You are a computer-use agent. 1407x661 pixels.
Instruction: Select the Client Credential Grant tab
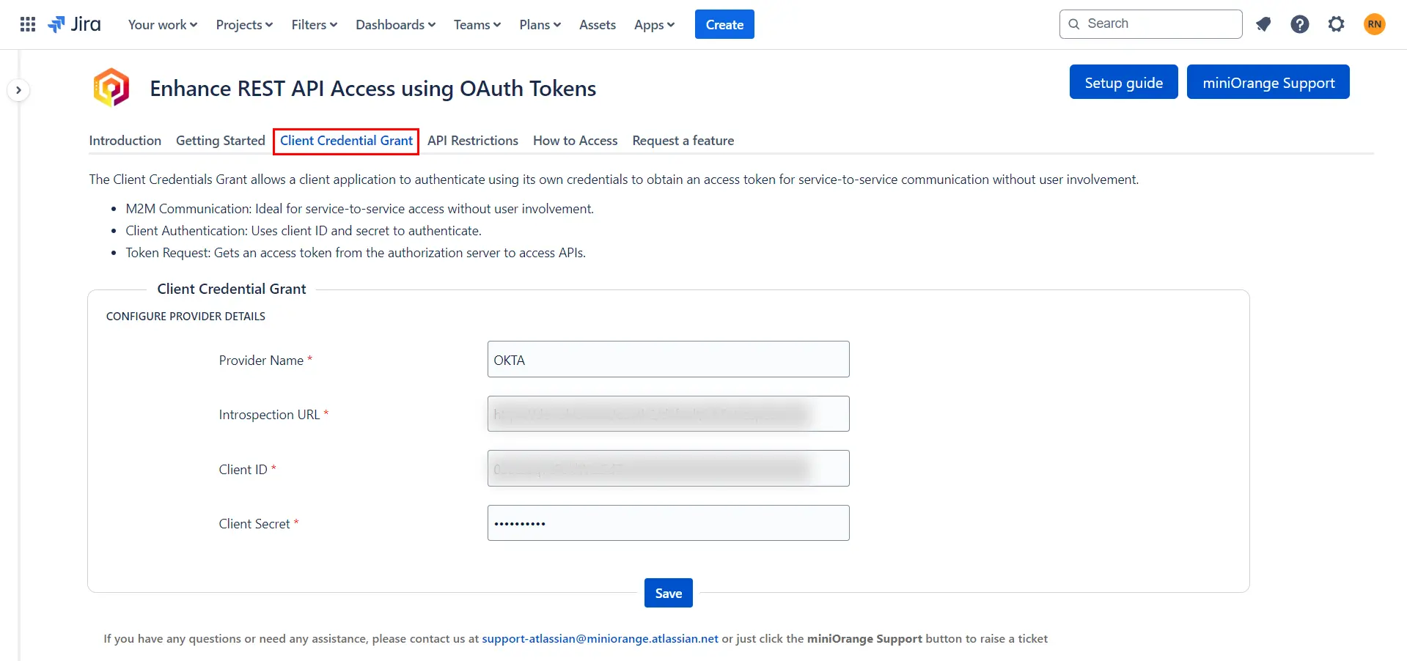tap(346, 141)
